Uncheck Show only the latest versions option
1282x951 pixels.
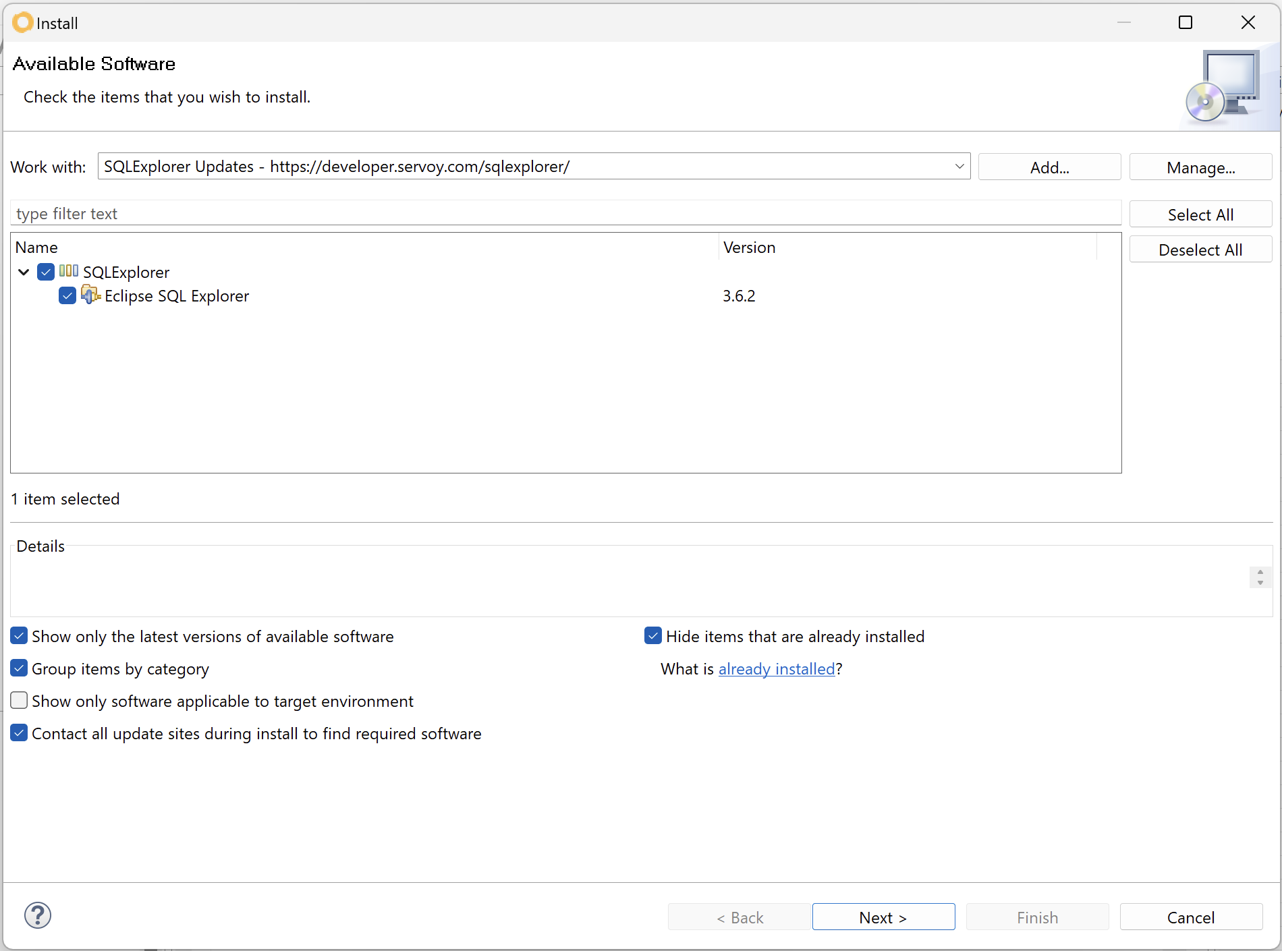tap(18, 635)
